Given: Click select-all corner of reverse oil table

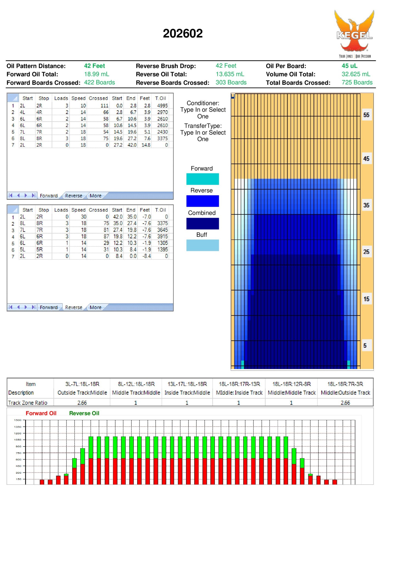Looking at the screenshot, I should 13,210.
